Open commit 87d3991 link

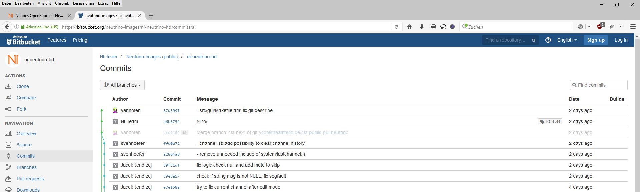coord(171,111)
